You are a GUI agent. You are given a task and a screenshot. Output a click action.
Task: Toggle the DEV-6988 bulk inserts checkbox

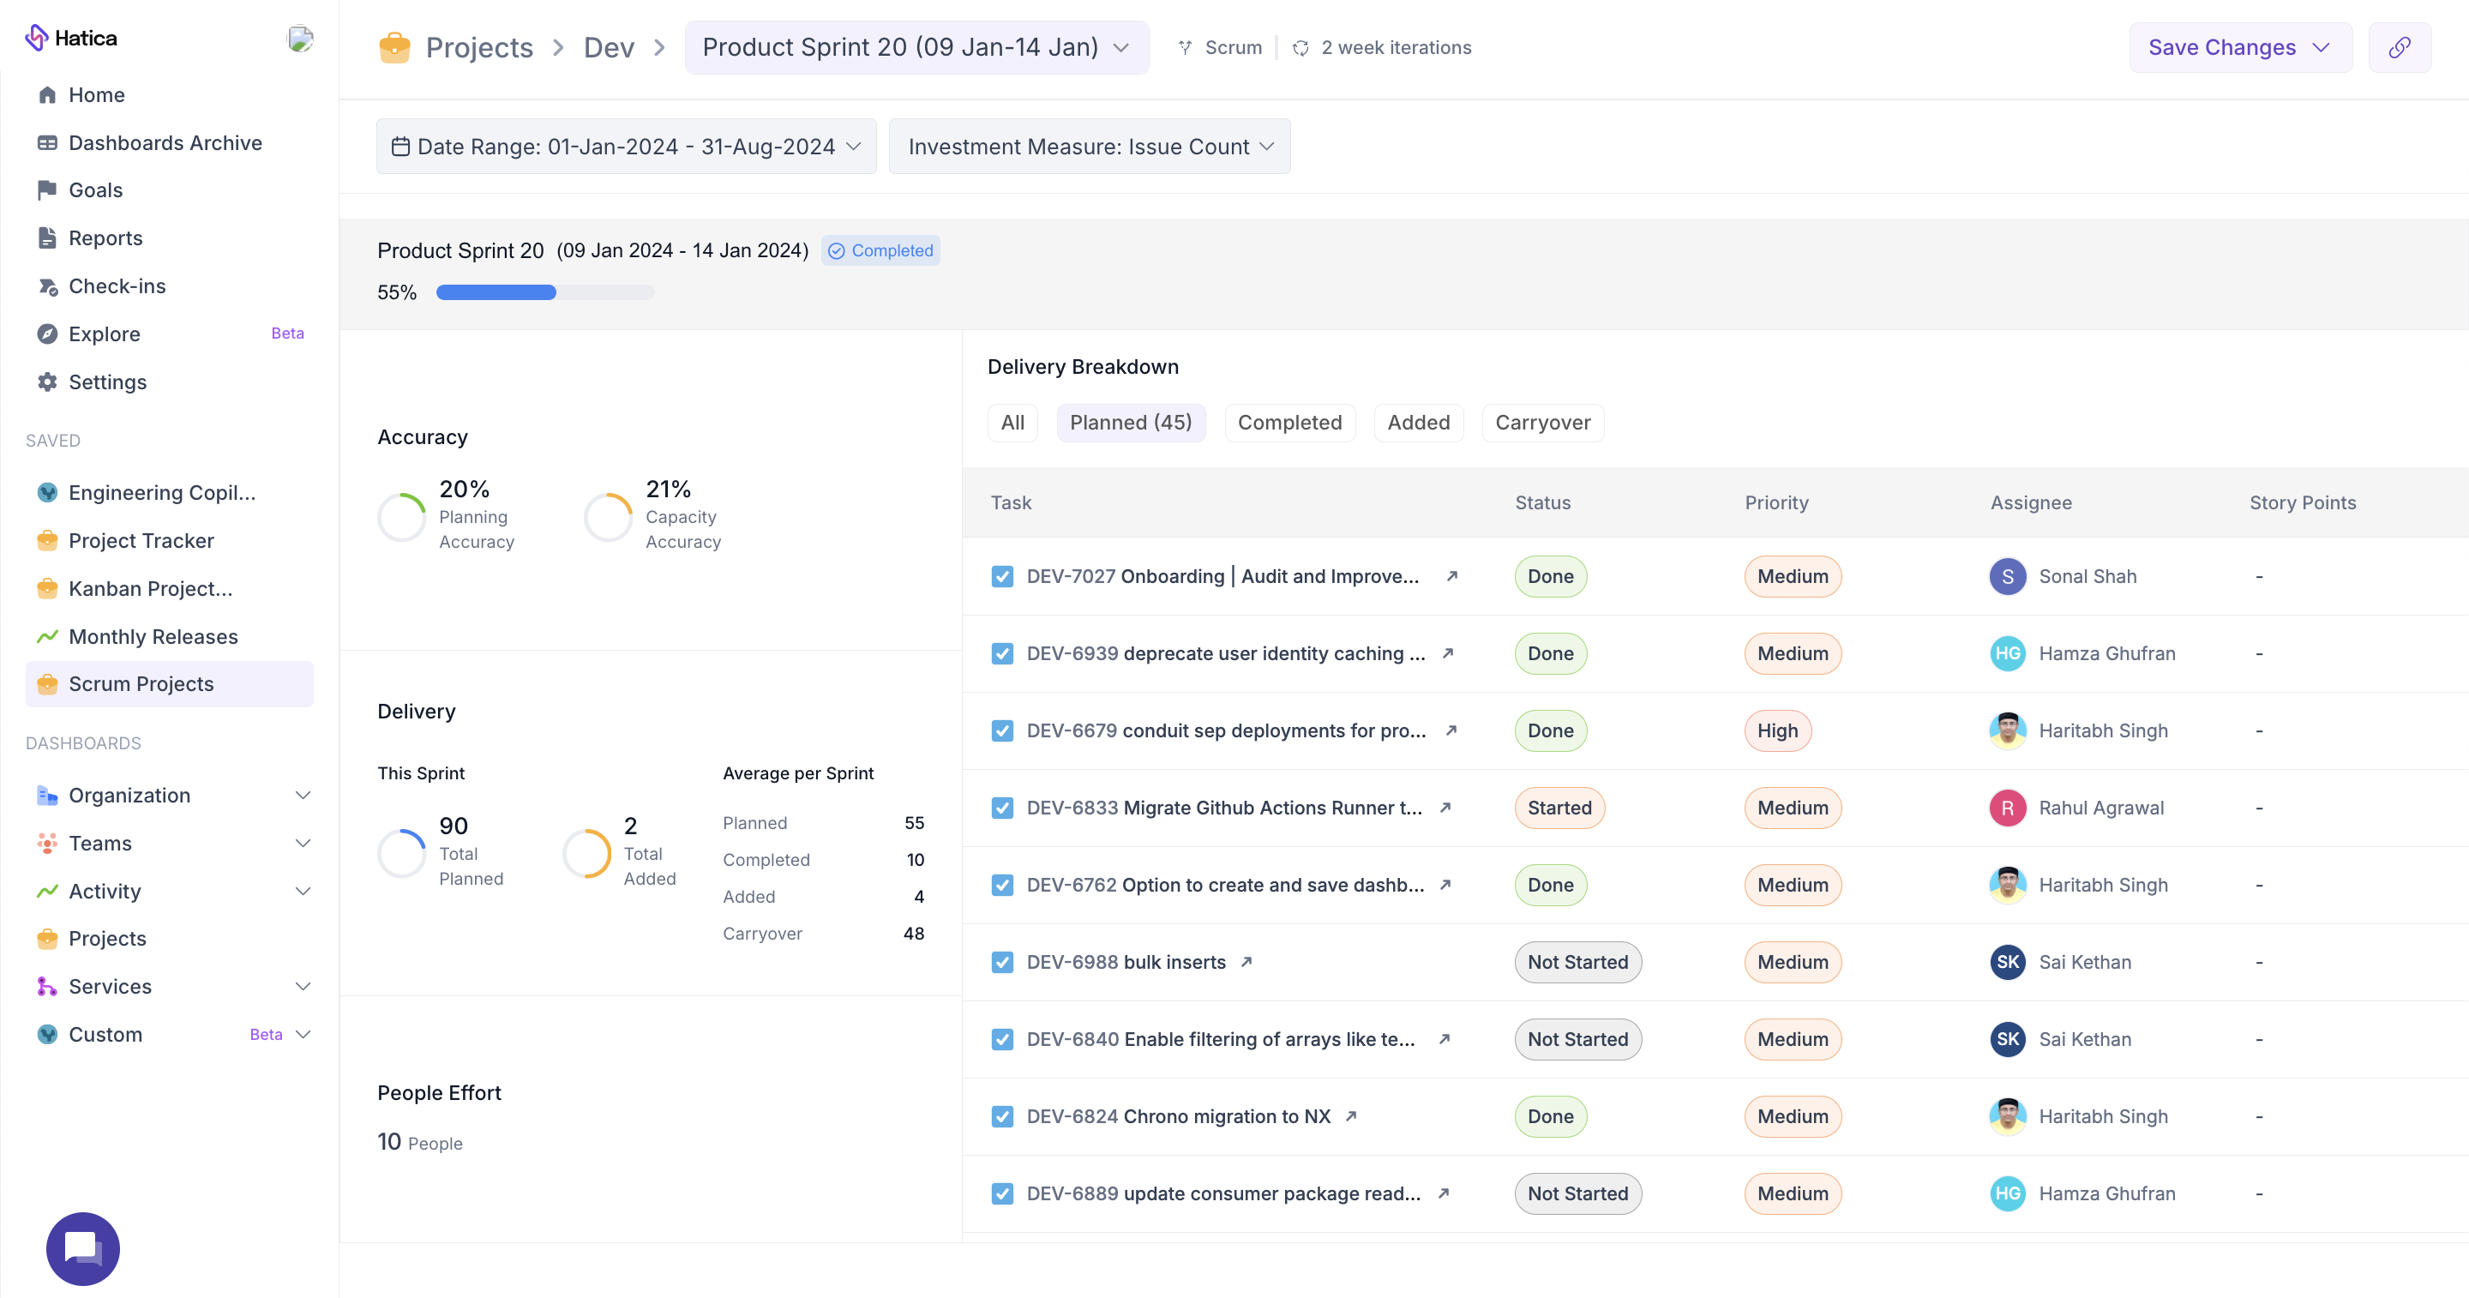tap(1001, 962)
